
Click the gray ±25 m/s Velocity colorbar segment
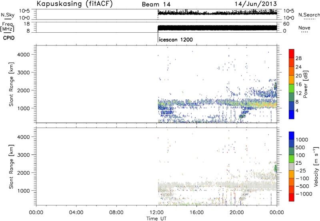(x=292, y=166)
